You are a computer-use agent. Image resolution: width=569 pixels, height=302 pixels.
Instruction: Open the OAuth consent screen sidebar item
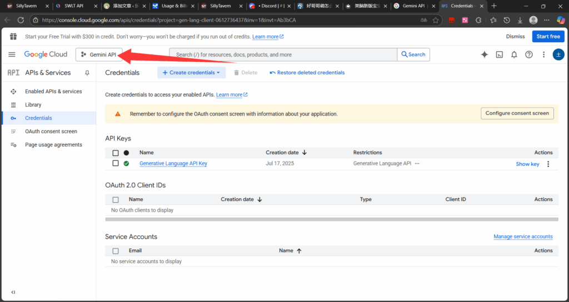[x=51, y=132]
